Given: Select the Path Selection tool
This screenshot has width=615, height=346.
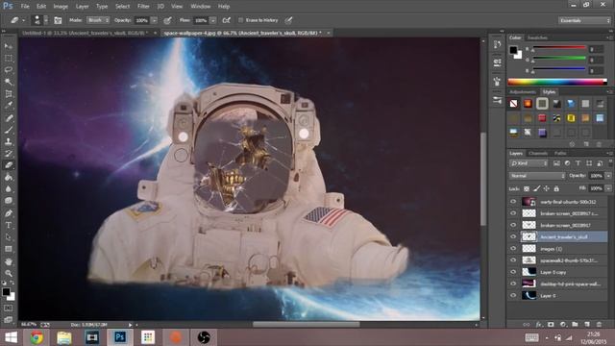Looking at the screenshot, I should (x=9, y=237).
